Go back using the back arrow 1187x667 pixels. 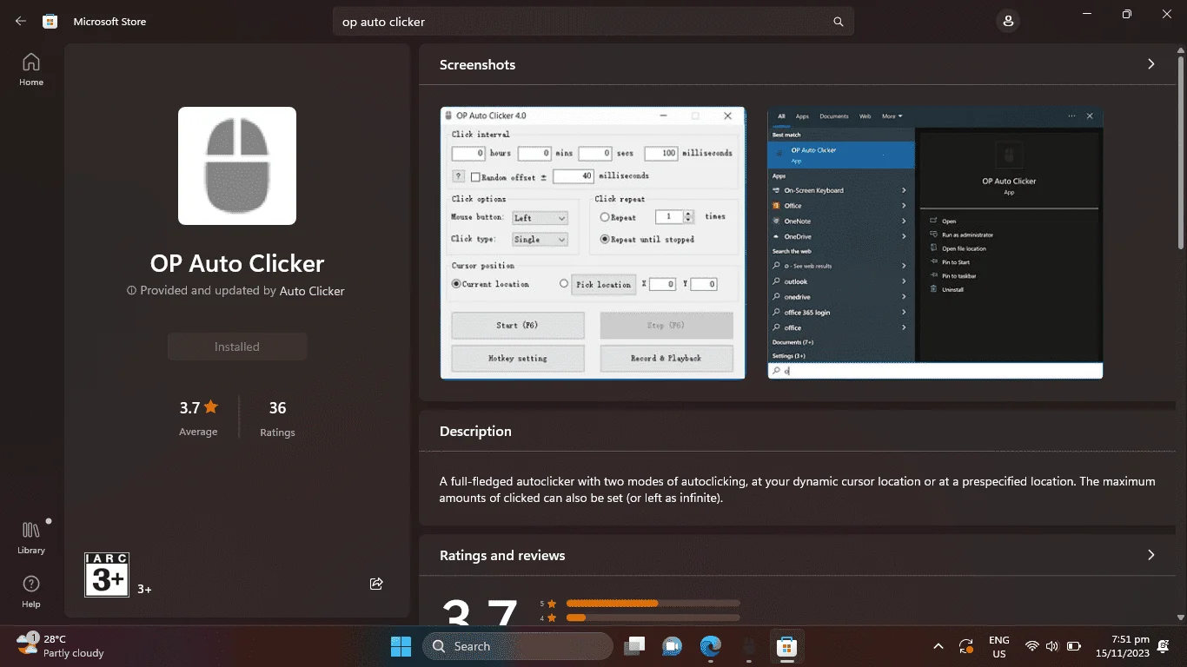(21, 22)
